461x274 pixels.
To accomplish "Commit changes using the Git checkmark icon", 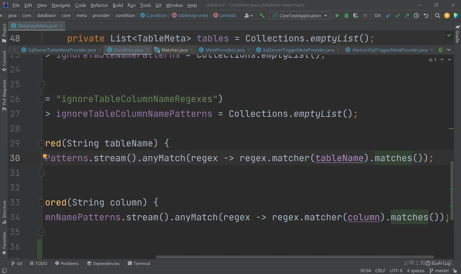I will [398, 16].
